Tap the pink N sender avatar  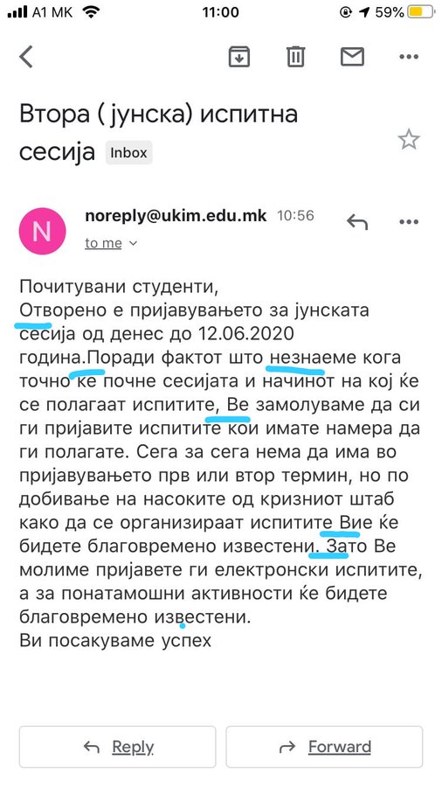point(42,232)
